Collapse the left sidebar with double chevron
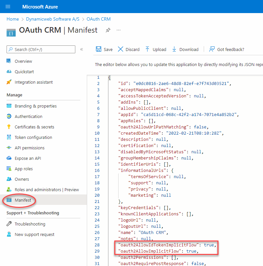The width and height of the screenshot is (263, 266). [x=82, y=49]
